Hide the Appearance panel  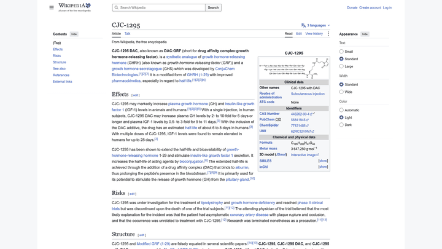coord(365,34)
